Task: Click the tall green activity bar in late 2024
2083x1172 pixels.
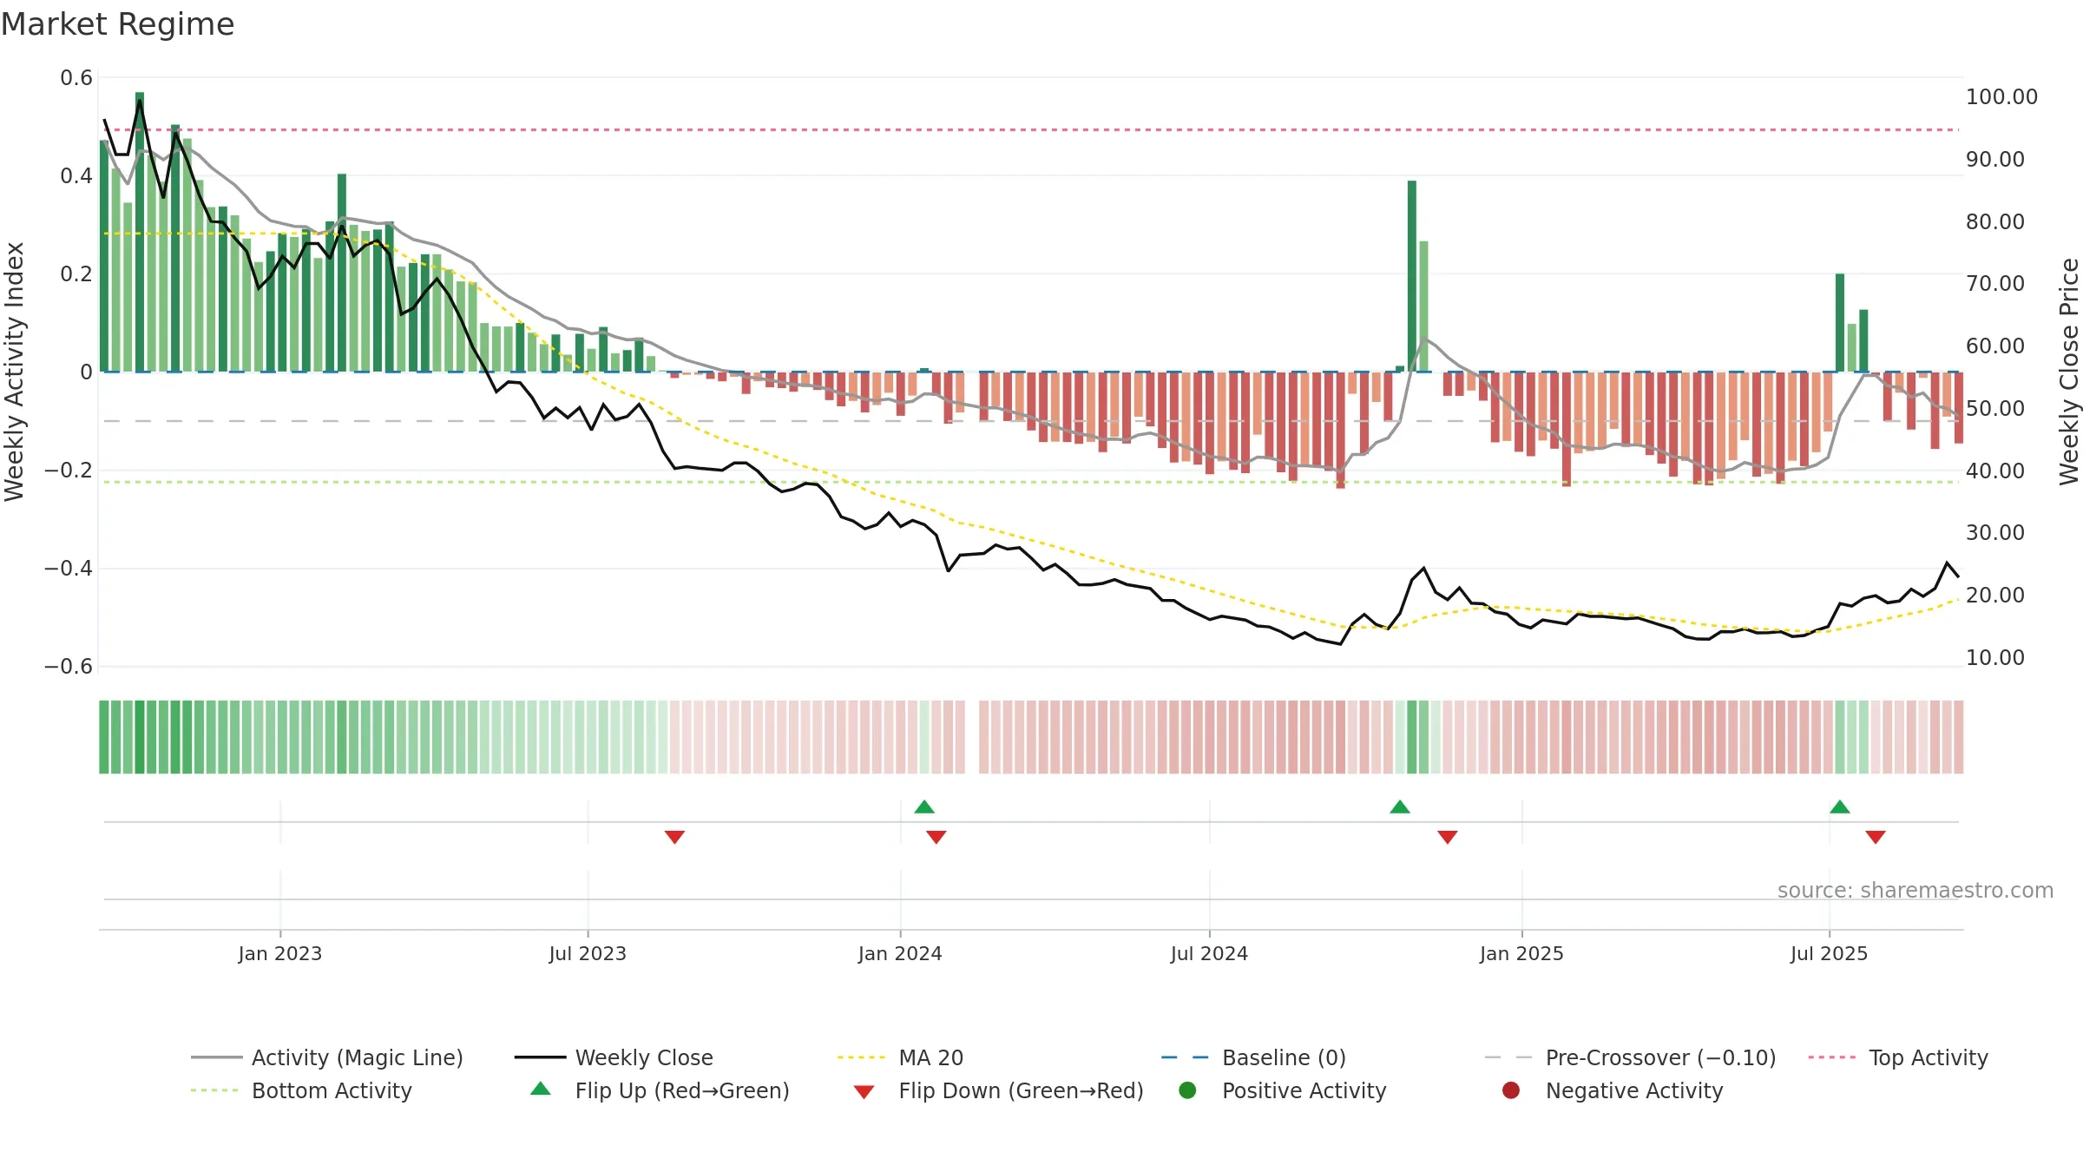Action: tap(1412, 276)
